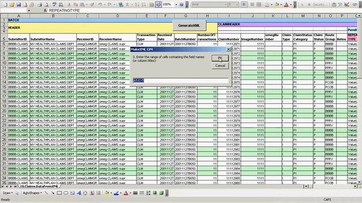Image resolution: width=362 pixels, height=203 pixels.
Task: Apply red Font Color from formatting toolbar
Action: pyautogui.click(x=286, y=5)
